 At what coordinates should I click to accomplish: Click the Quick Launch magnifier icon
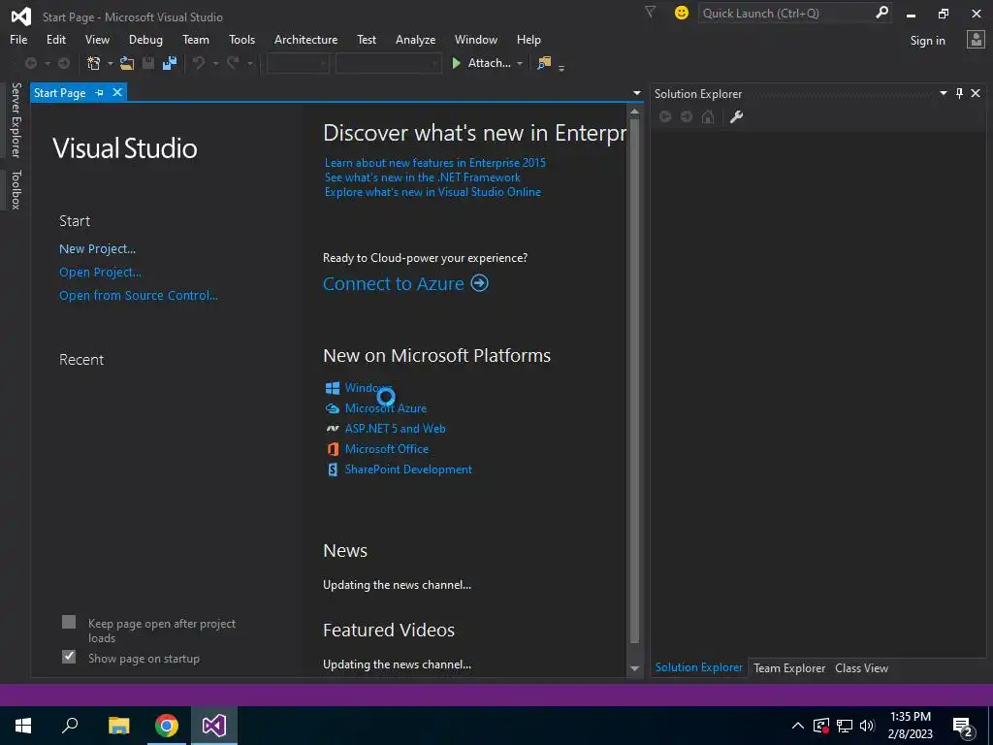point(881,12)
